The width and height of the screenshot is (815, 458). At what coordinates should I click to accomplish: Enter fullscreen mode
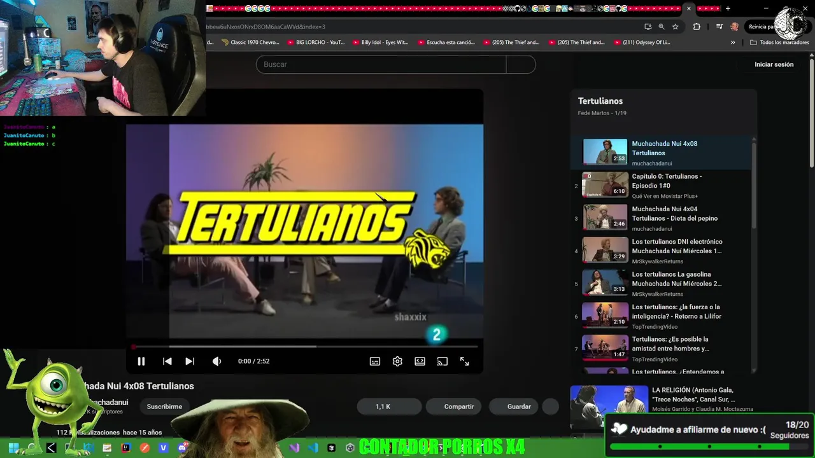point(465,361)
